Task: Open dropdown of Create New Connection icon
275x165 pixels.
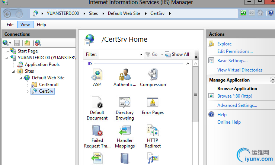Action: pos(10,43)
